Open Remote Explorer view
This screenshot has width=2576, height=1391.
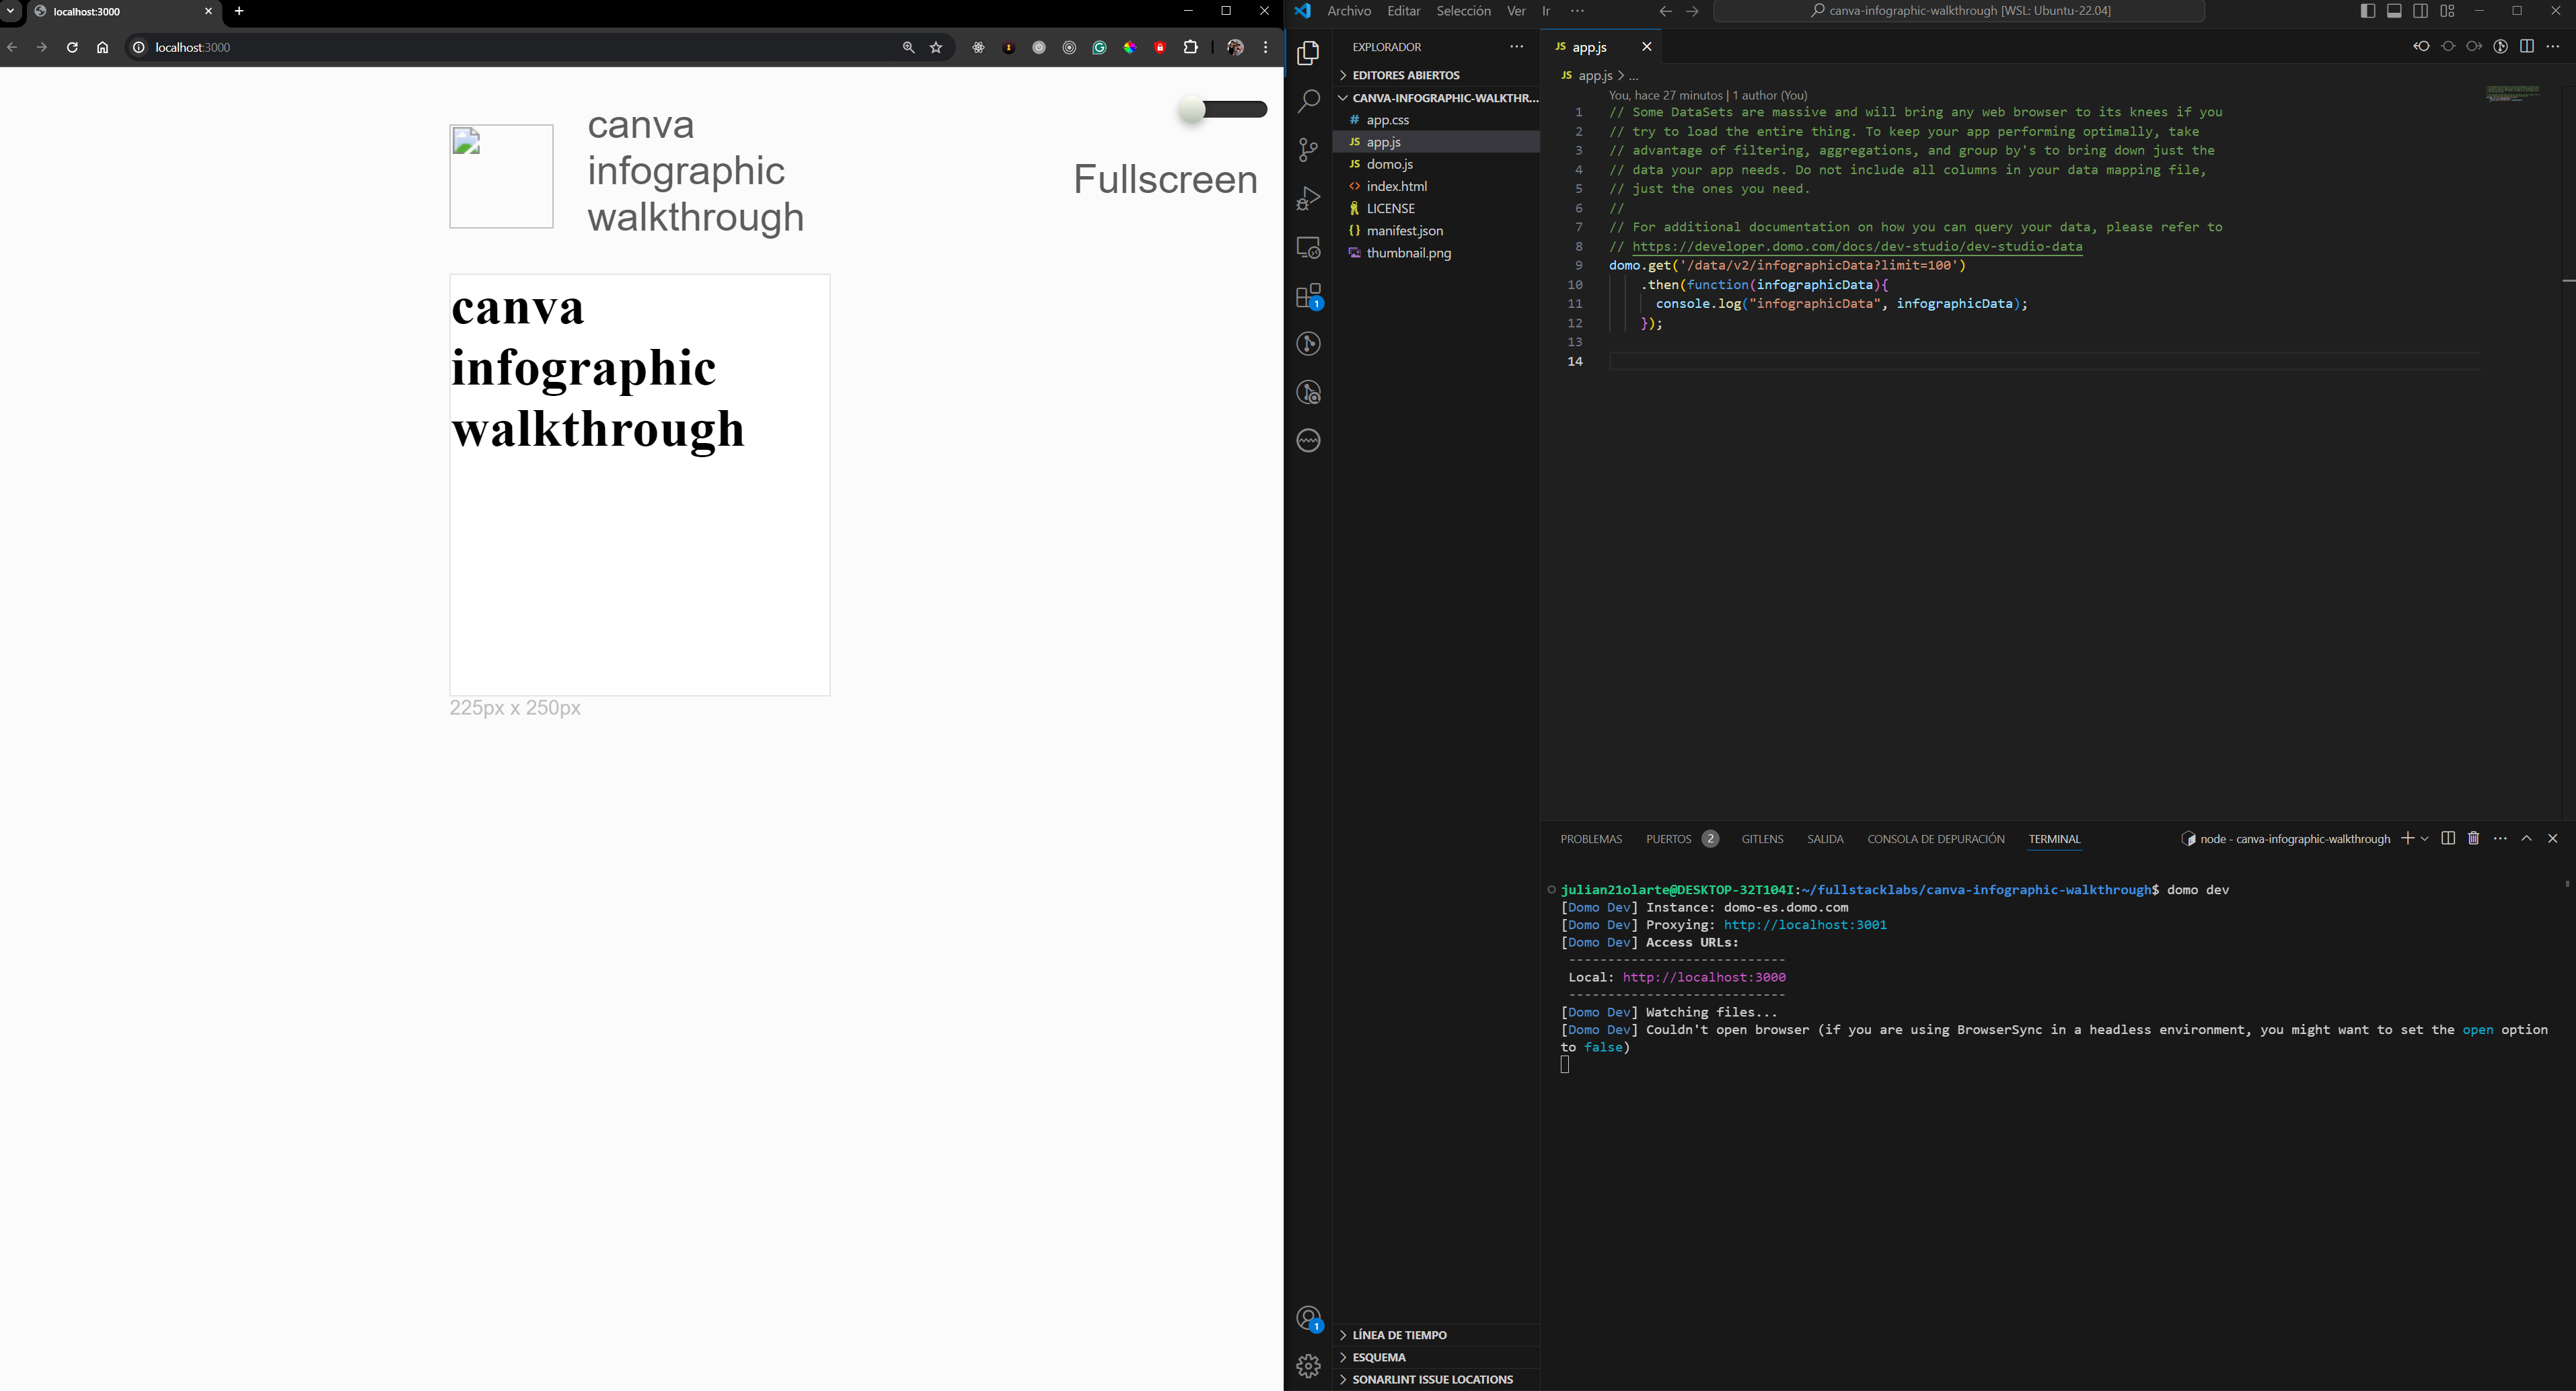pos(1308,247)
